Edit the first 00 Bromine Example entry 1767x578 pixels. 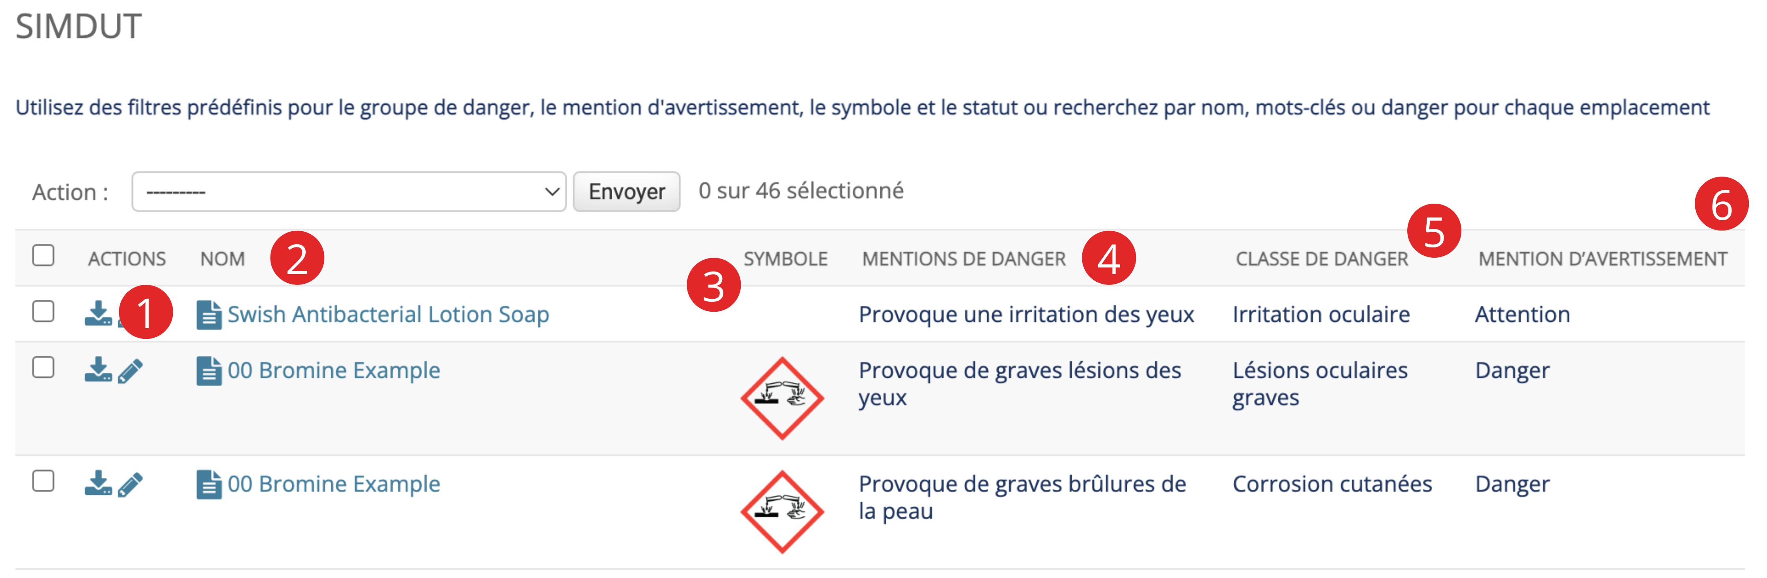(130, 370)
